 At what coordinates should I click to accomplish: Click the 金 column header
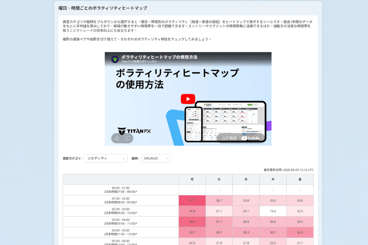pos(300,179)
